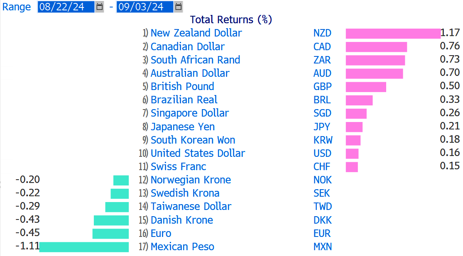The image size is (463, 256).
Task: Select the Canadian Dollar entry
Action: (x=188, y=46)
